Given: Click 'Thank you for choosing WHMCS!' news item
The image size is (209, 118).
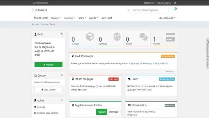Looking at the screenshot, I should 141,111.
